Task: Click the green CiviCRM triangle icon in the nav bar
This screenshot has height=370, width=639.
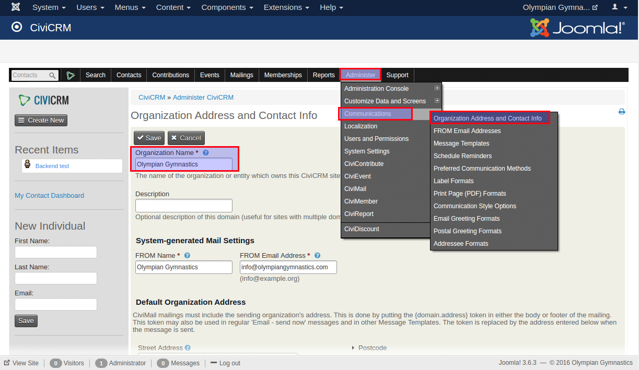Action: (71, 75)
